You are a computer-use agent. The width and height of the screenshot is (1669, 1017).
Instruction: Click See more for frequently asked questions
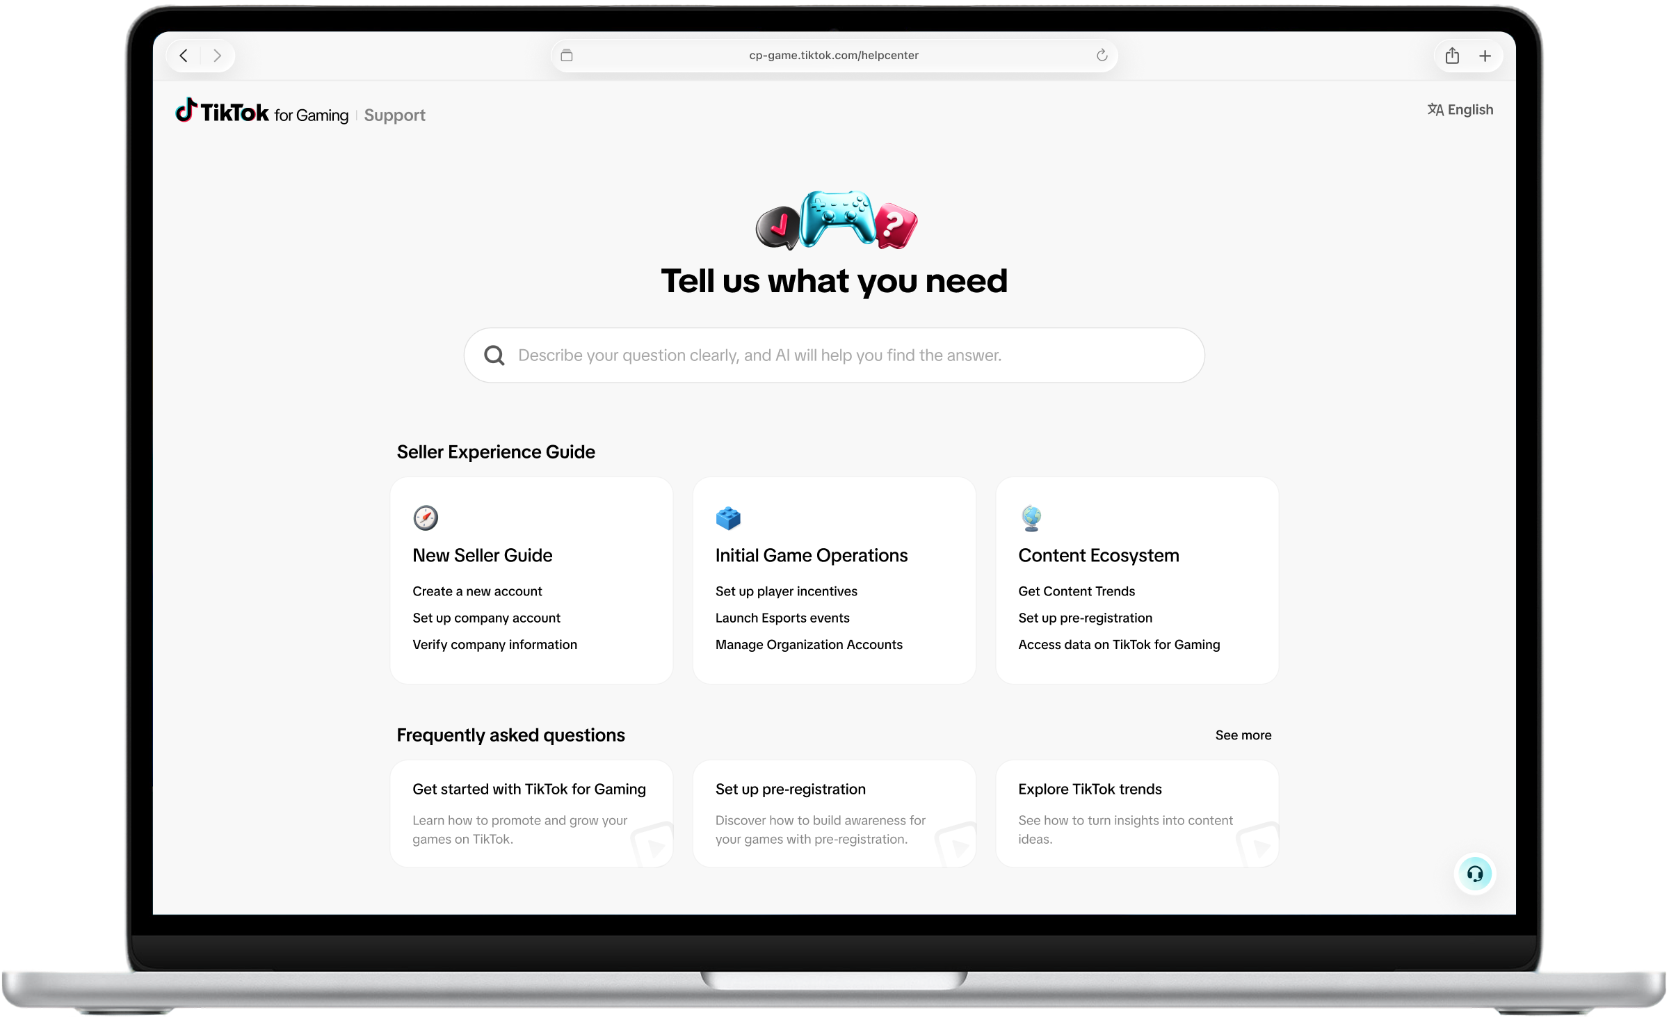(x=1243, y=735)
